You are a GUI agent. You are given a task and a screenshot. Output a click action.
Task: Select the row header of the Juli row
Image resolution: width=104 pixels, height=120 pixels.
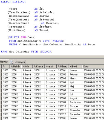(x=1, y=94)
